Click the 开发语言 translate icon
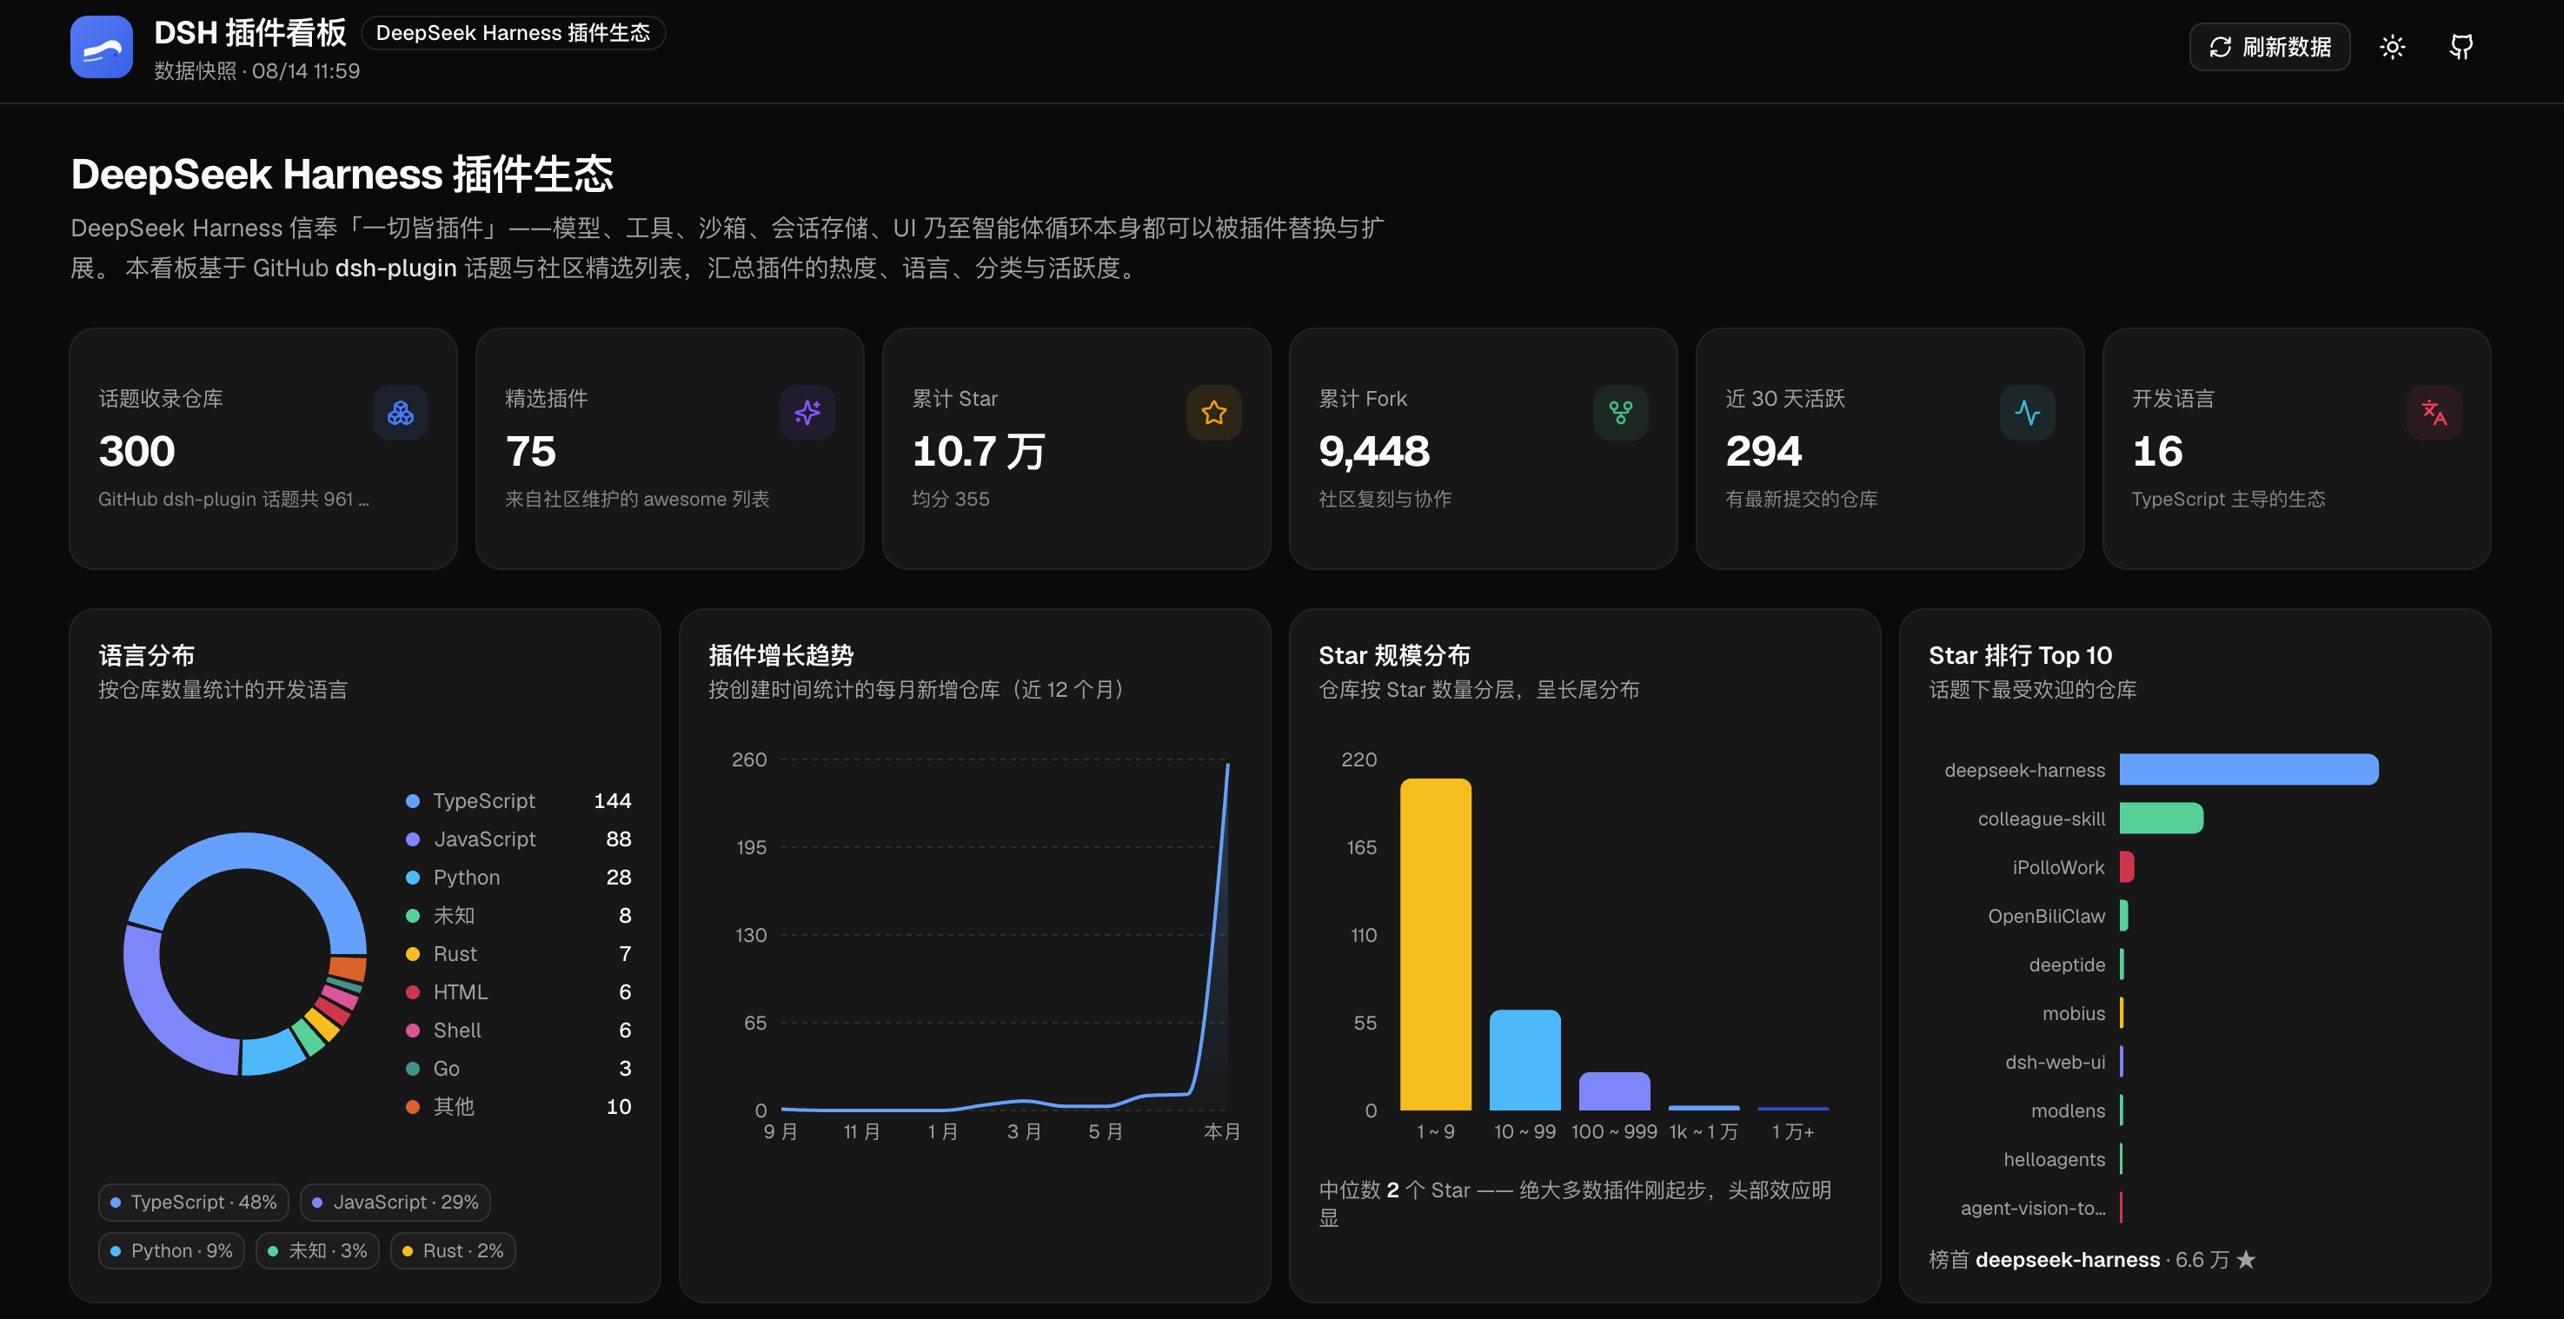Image resolution: width=2564 pixels, height=1319 pixels. click(2434, 413)
